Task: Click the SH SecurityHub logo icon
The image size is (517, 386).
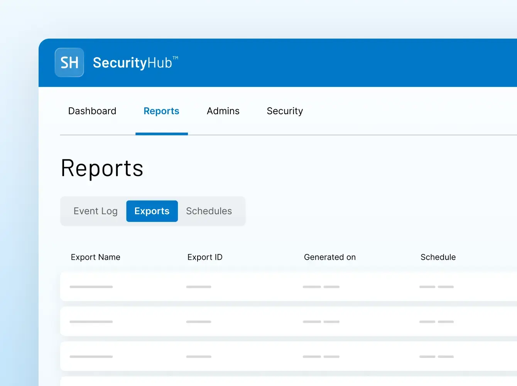Action: tap(69, 62)
